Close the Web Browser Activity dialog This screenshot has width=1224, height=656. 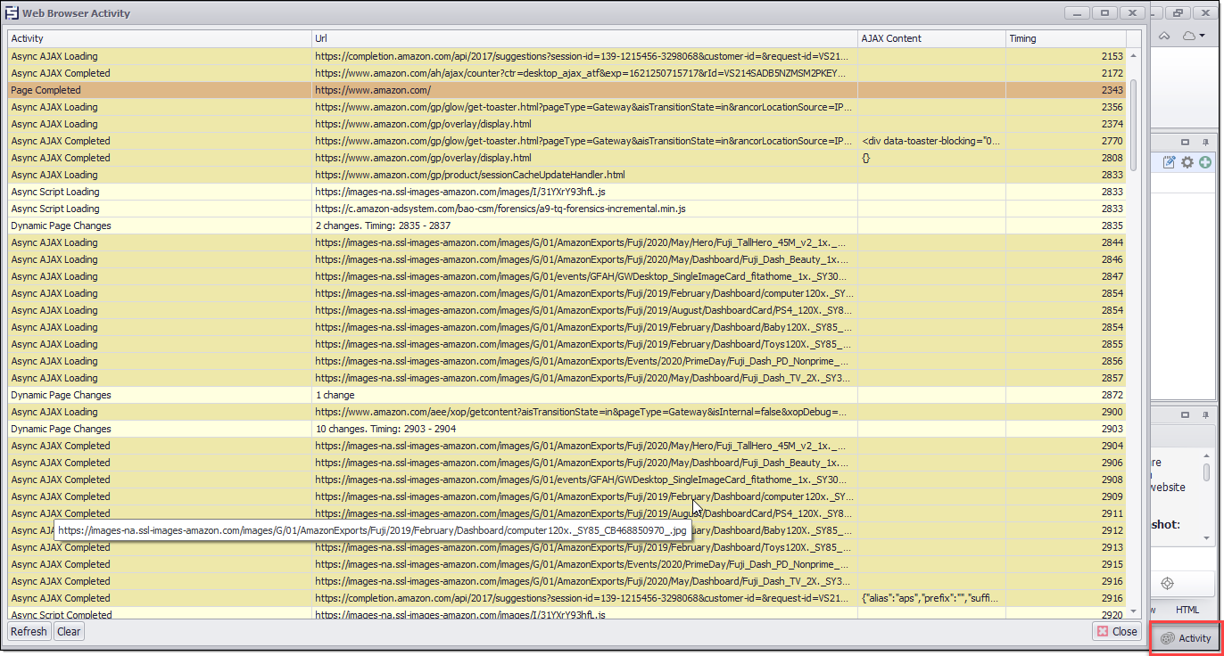pos(1116,631)
